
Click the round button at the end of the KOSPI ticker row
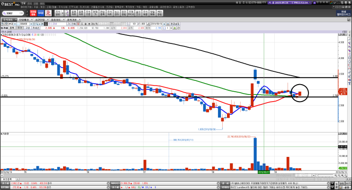pyautogui.click(x=108, y=183)
